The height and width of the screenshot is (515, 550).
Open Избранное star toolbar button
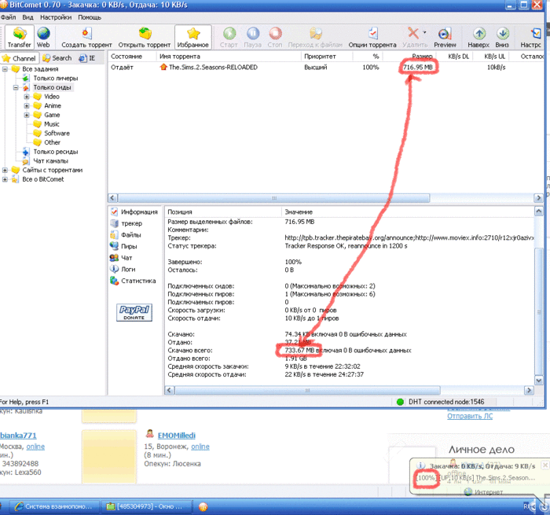coord(193,37)
